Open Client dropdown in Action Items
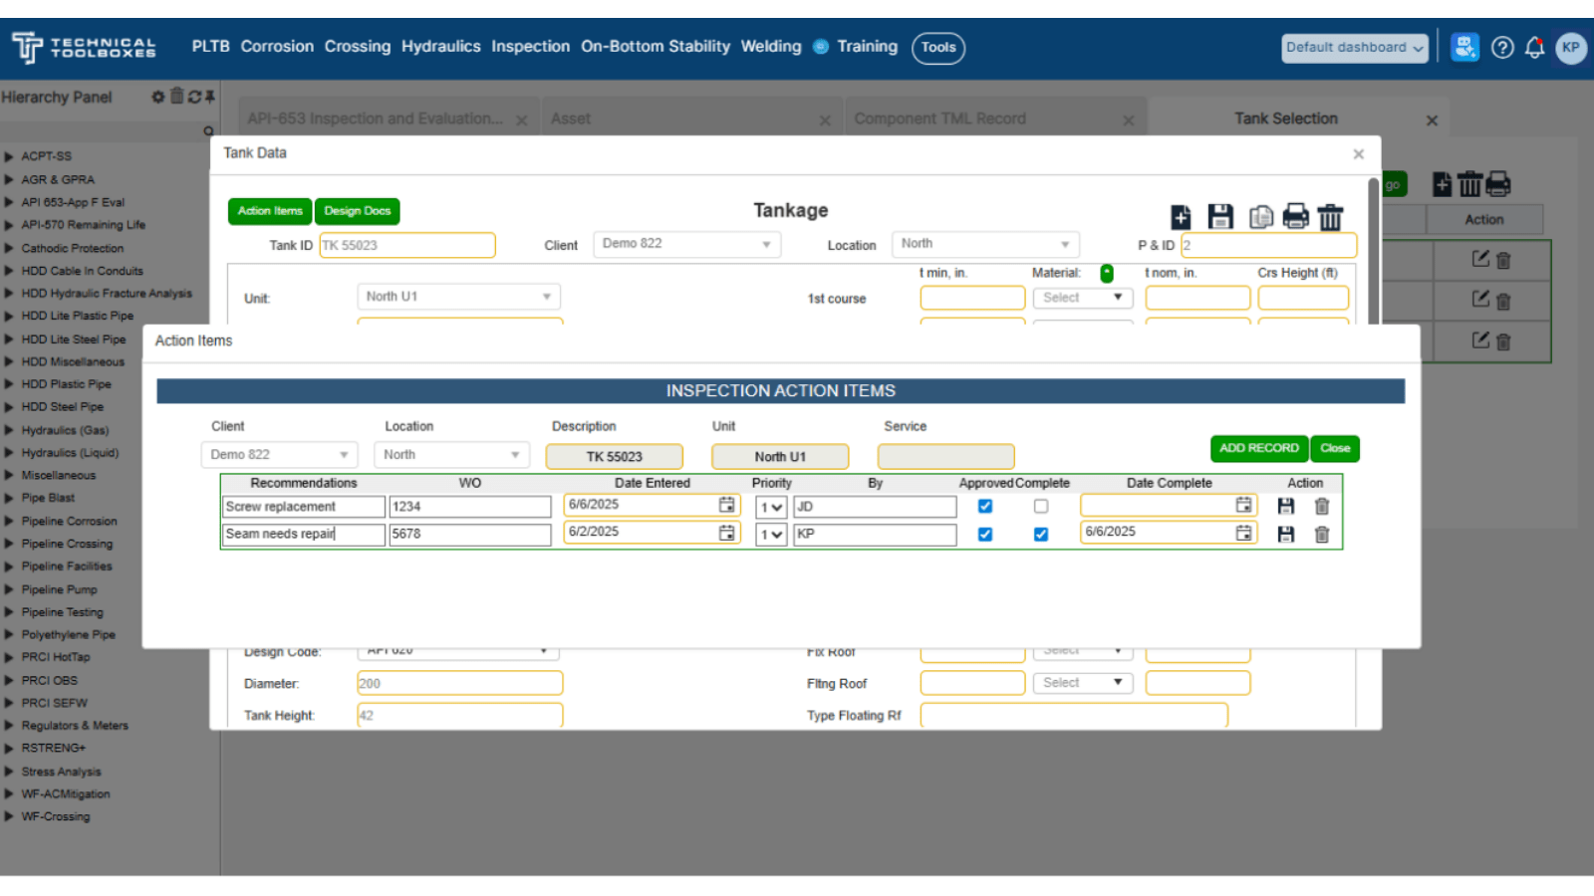 pos(279,455)
